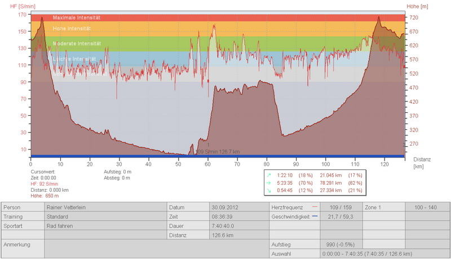Click the Sportart field Rad fahren

[x=105, y=225]
